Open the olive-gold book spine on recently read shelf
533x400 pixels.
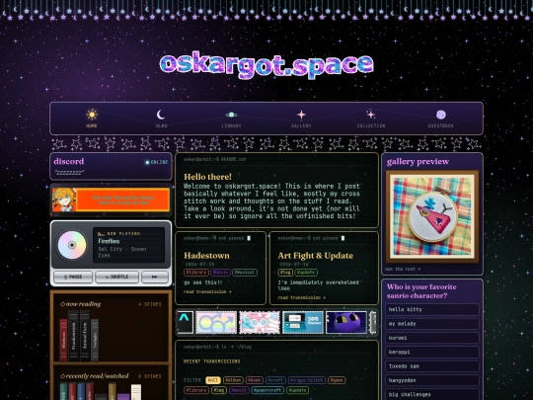click(x=113, y=391)
